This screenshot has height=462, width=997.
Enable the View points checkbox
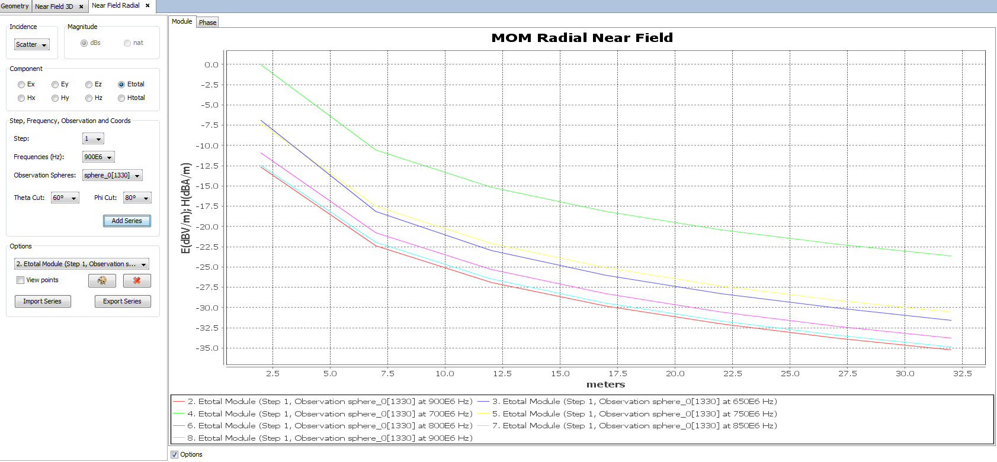point(21,280)
